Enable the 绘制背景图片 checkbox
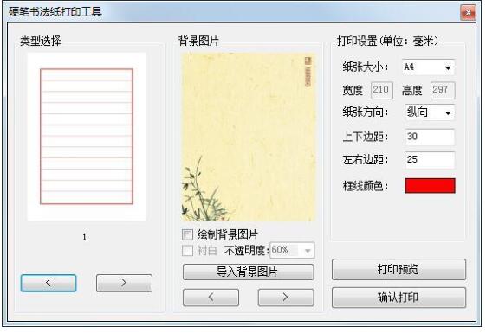The width and height of the screenshot is (486, 333). click(187, 234)
